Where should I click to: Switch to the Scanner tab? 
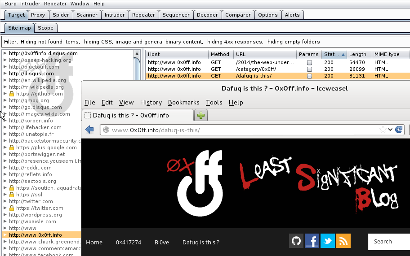87,15
